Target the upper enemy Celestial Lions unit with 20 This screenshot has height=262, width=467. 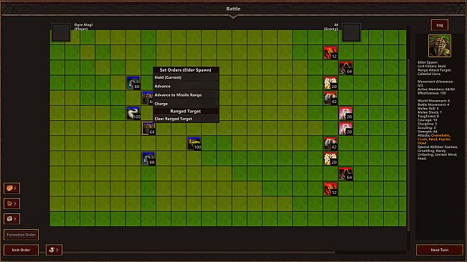[331, 83]
